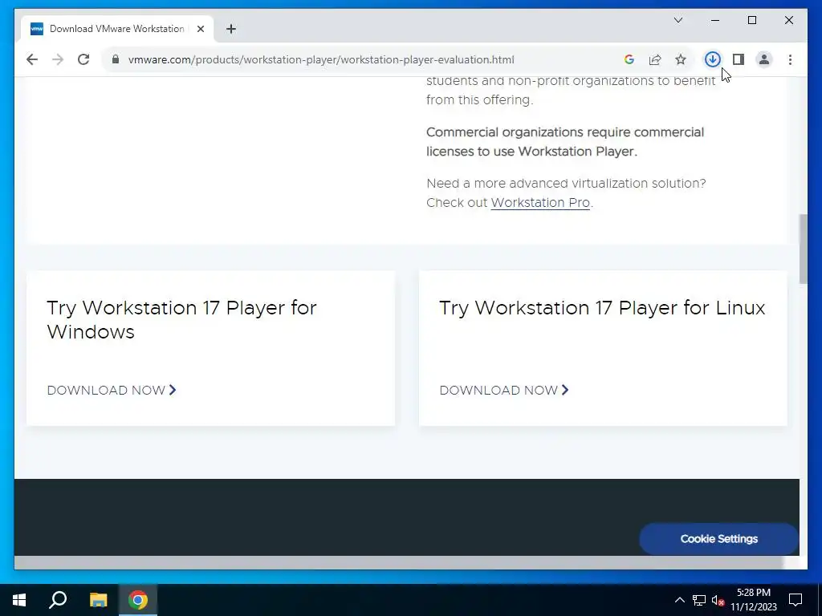
Task: Open the taskbar clock and date
Action: coord(754,600)
